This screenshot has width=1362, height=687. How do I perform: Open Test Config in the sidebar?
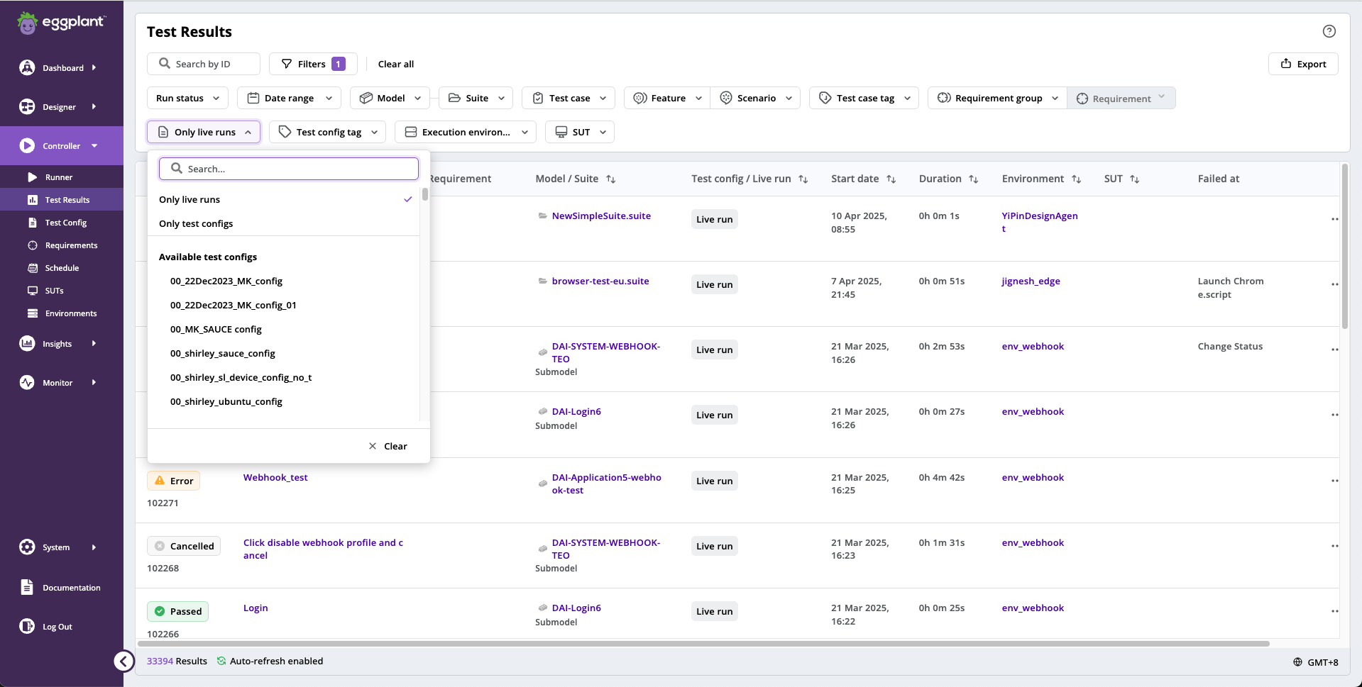point(65,223)
